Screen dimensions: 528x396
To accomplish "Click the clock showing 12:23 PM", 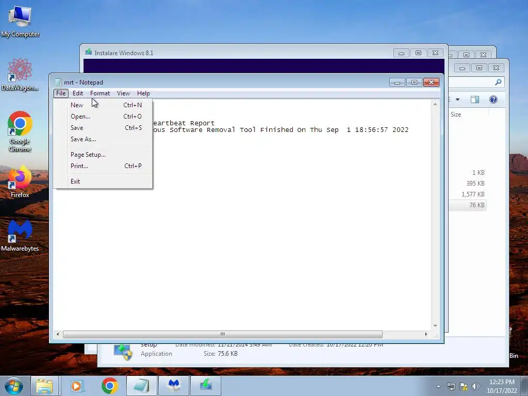I will [502, 382].
